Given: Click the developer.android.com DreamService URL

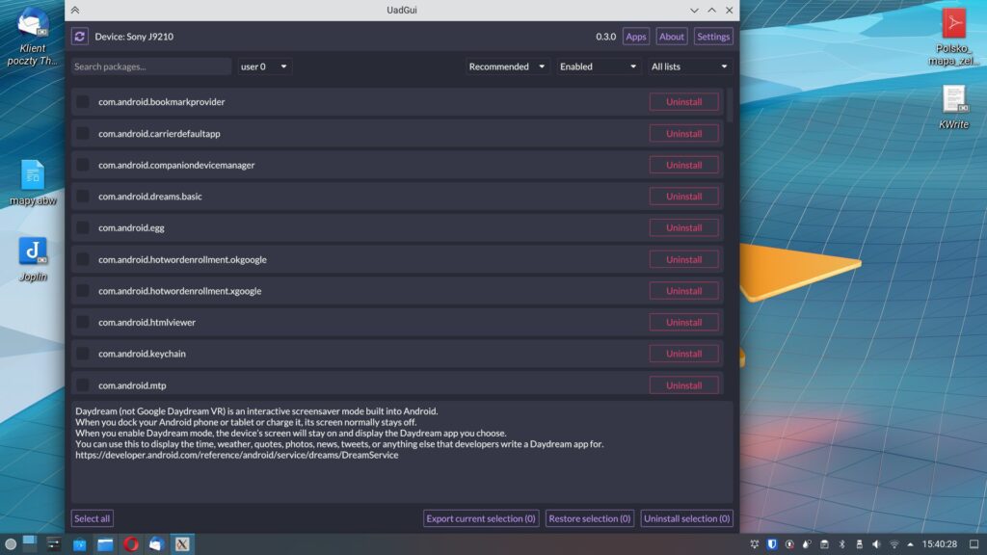Looking at the screenshot, I should [237, 455].
